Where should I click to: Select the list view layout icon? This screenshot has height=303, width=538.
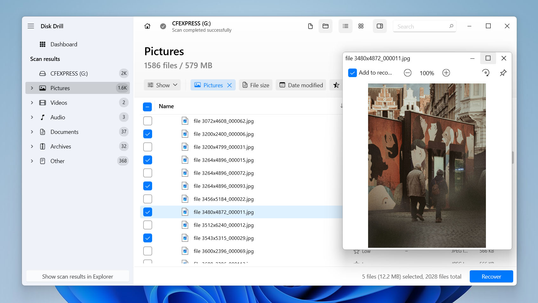[x=346, y=26]
